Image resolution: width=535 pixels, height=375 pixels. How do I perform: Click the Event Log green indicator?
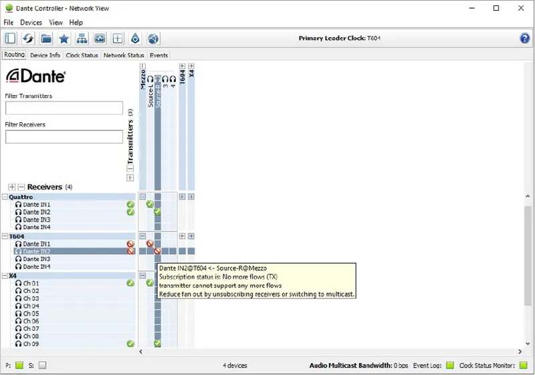tap(450, 365)
